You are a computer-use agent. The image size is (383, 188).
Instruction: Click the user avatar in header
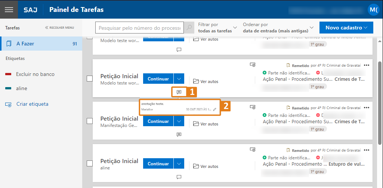[373, 10]
